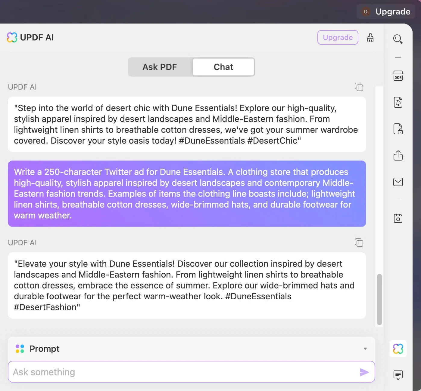Send the message with the arrow icon

tap(364, 372)
